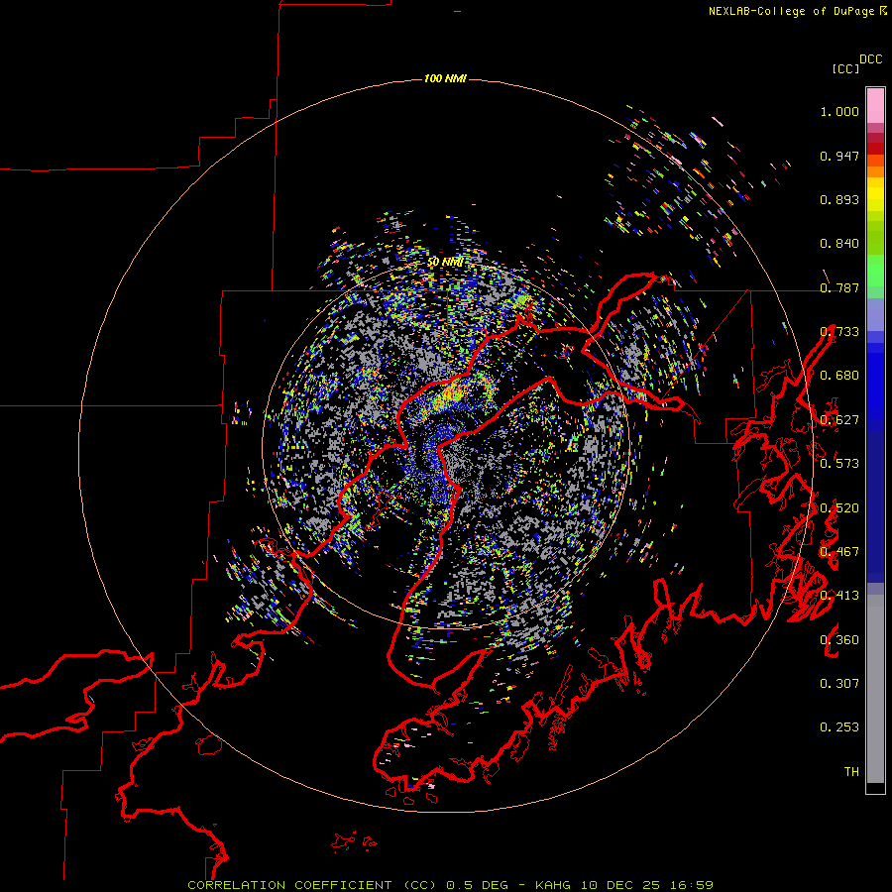This screenshot has width=892, height=892.
Task: Click the 0.360 scale value
Action: pos(839,640)
